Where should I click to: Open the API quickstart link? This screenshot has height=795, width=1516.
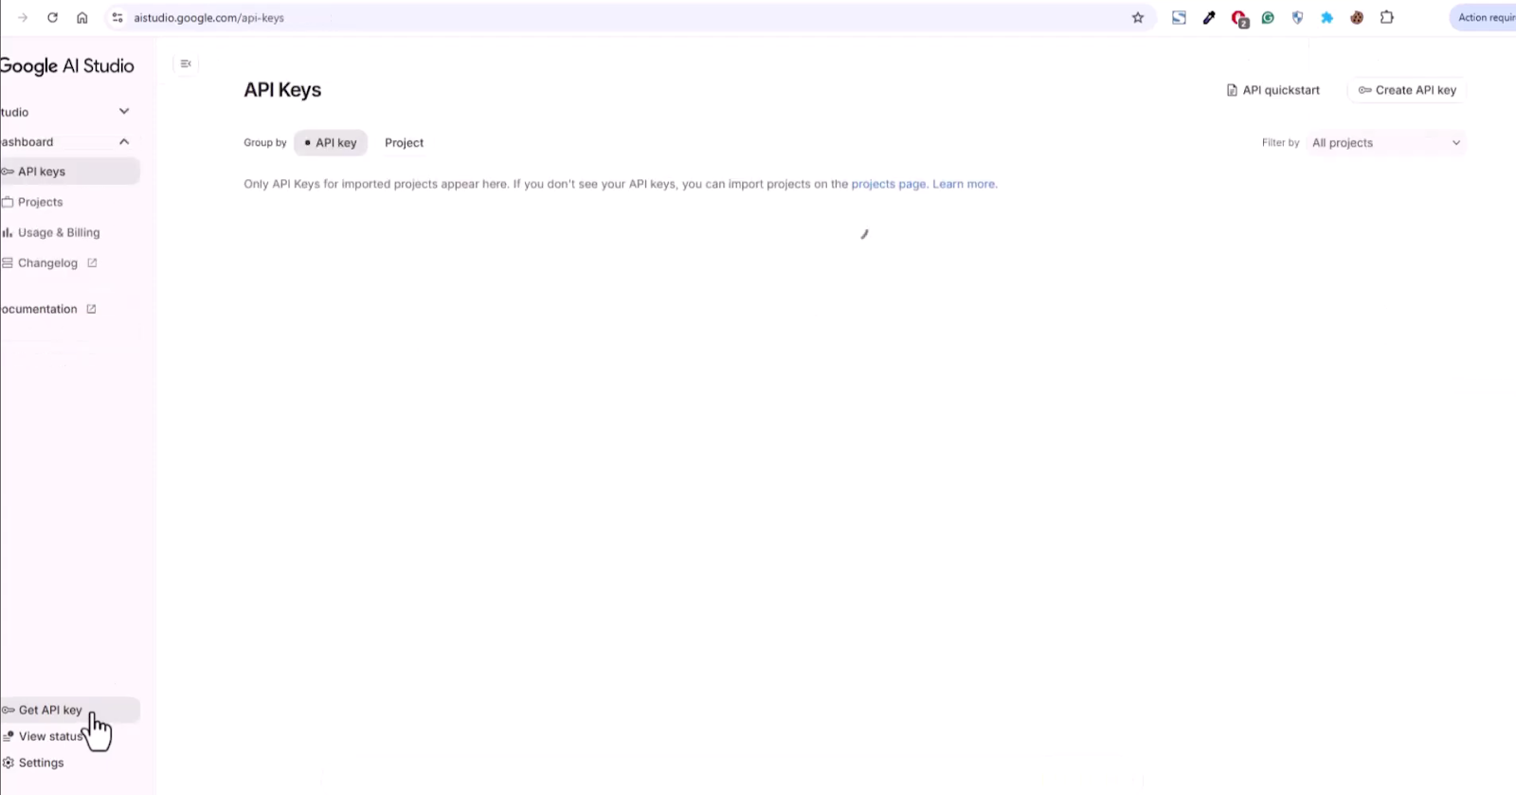(1272, 90)
